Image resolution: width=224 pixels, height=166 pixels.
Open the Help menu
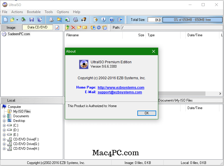pos(77,12)
